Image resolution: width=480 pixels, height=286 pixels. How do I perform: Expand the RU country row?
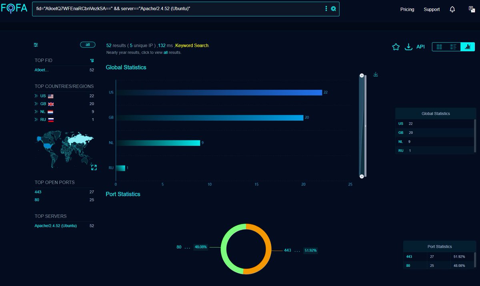tap(36, 119)
